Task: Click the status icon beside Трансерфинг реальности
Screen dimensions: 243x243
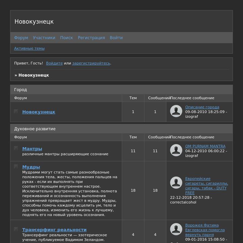Action: 16,229
